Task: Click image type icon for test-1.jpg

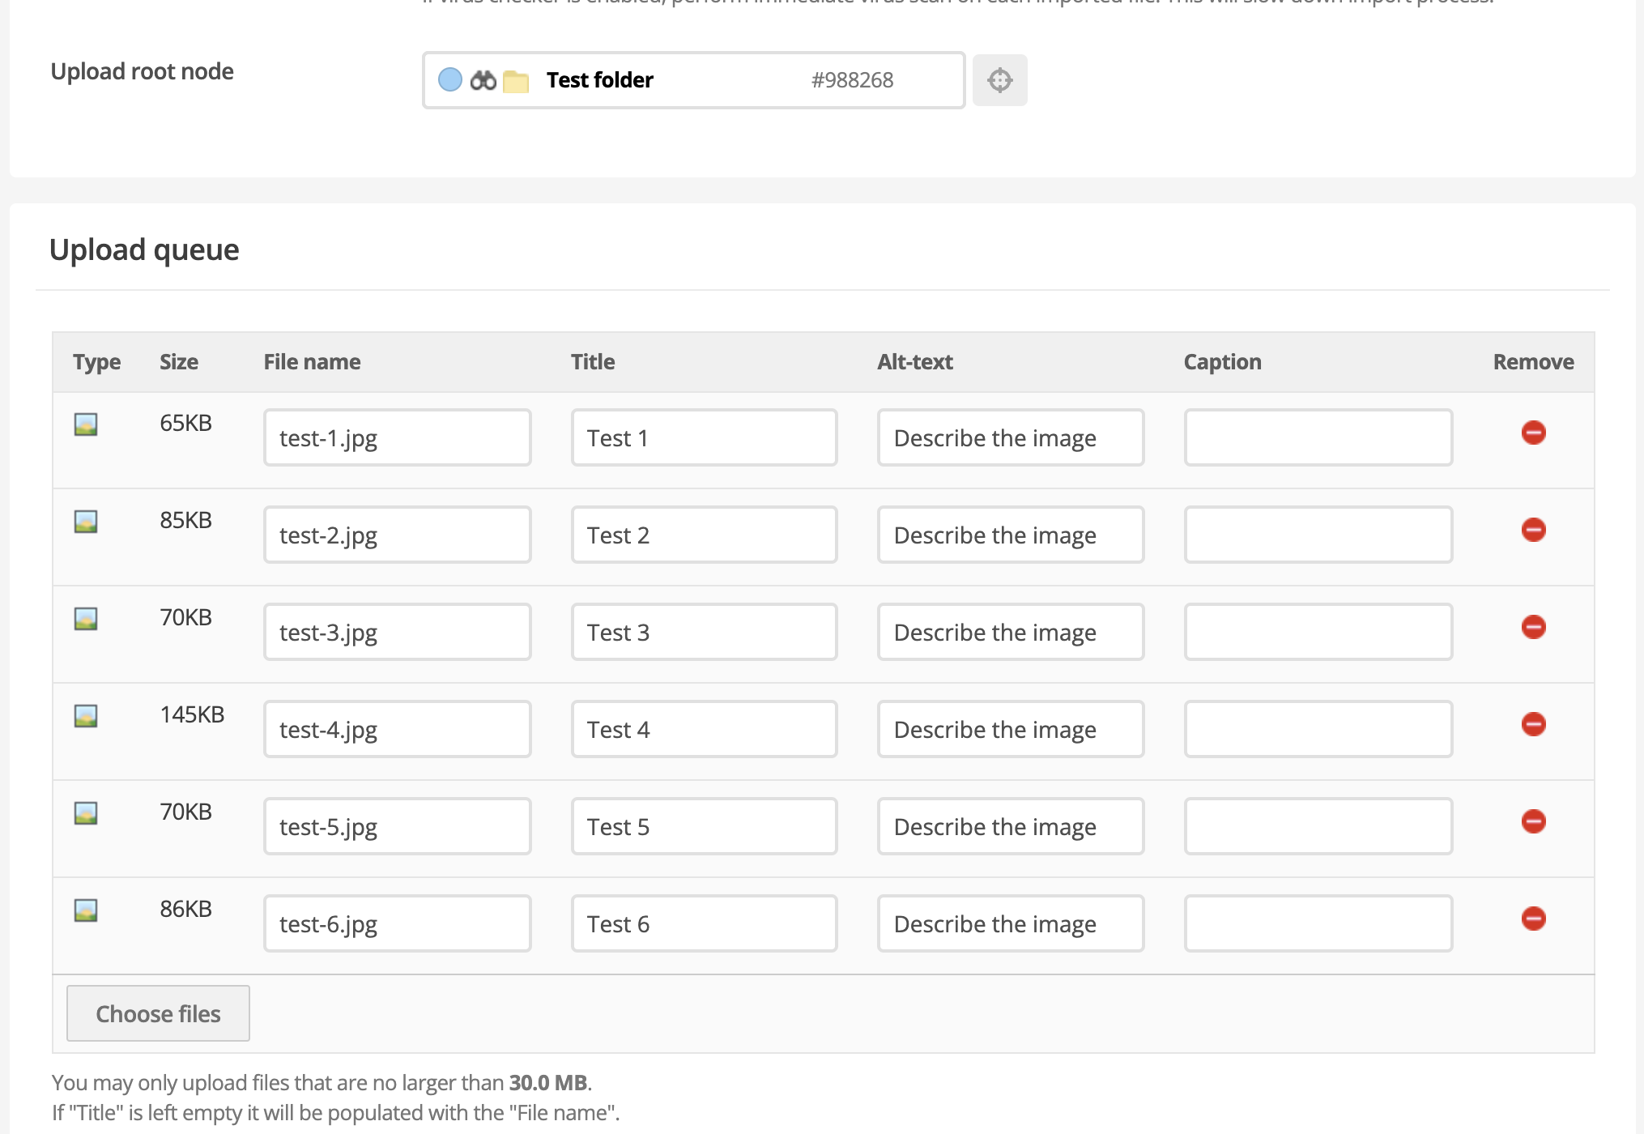Action: tap(86, 424)
